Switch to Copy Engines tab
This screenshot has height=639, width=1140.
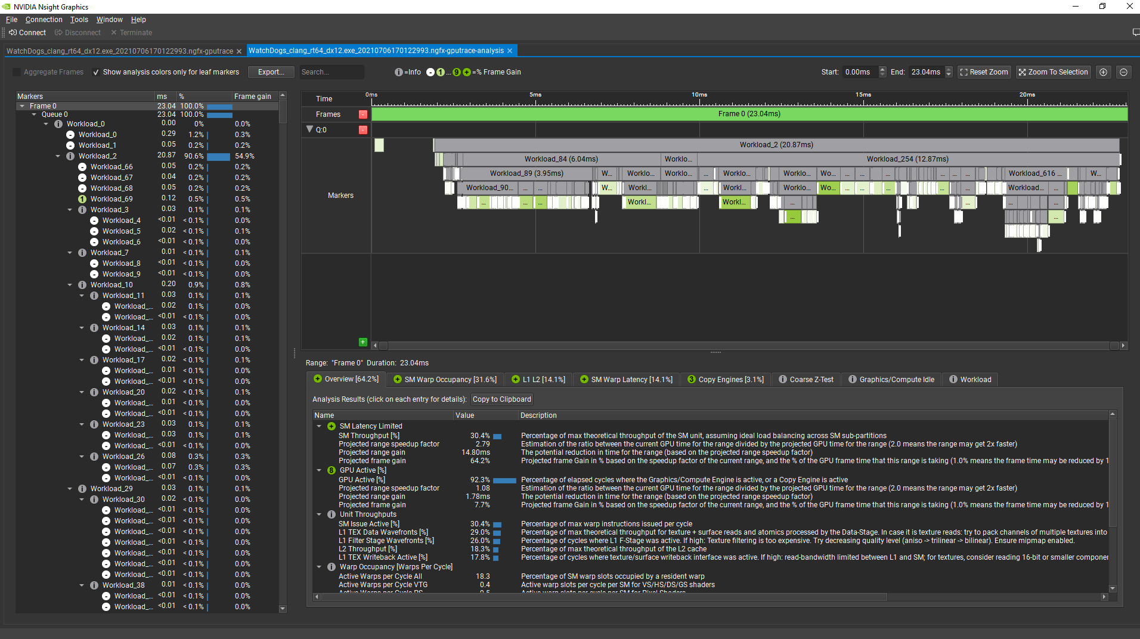coord(726,380)
